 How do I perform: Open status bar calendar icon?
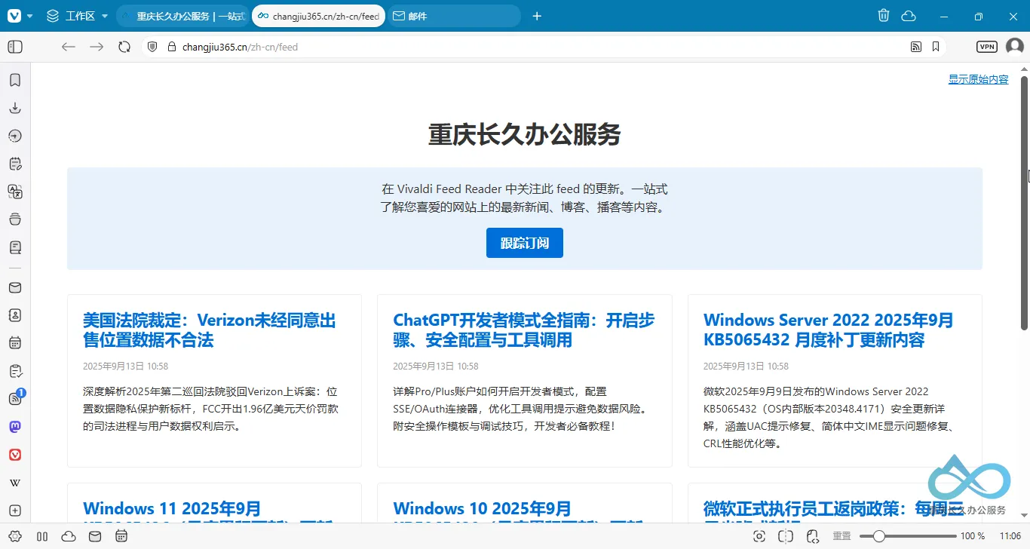pos(121,536)
